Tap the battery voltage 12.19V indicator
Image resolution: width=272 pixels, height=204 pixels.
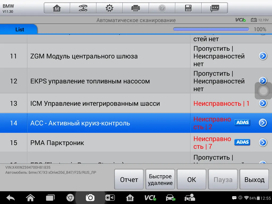pos(260,20)
